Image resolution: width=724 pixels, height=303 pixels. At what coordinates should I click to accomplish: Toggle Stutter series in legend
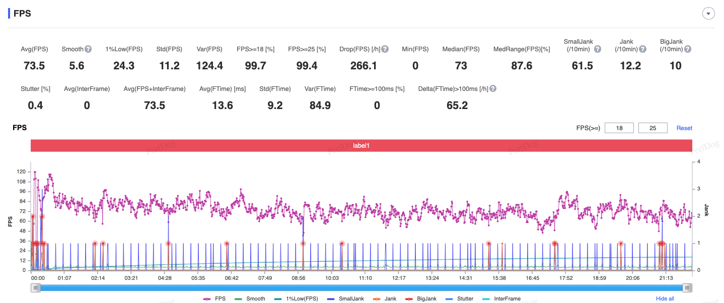pyautogui.click(x=459, y=298)
